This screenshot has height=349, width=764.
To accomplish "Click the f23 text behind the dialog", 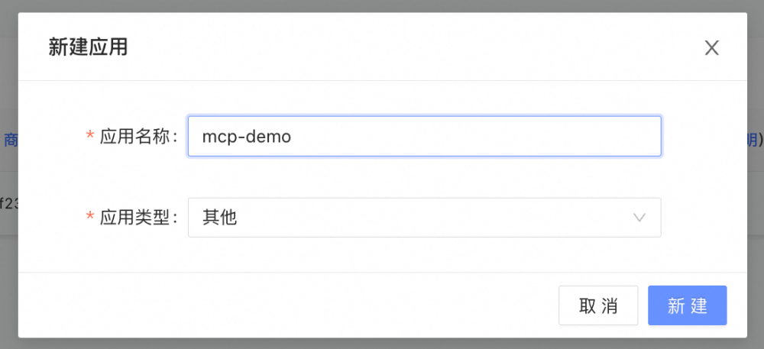I will pos(8,204).
